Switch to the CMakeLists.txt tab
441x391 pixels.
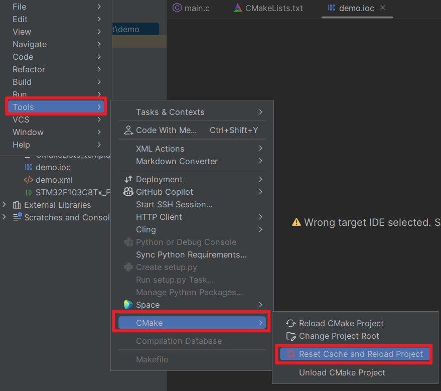point(268,8)
